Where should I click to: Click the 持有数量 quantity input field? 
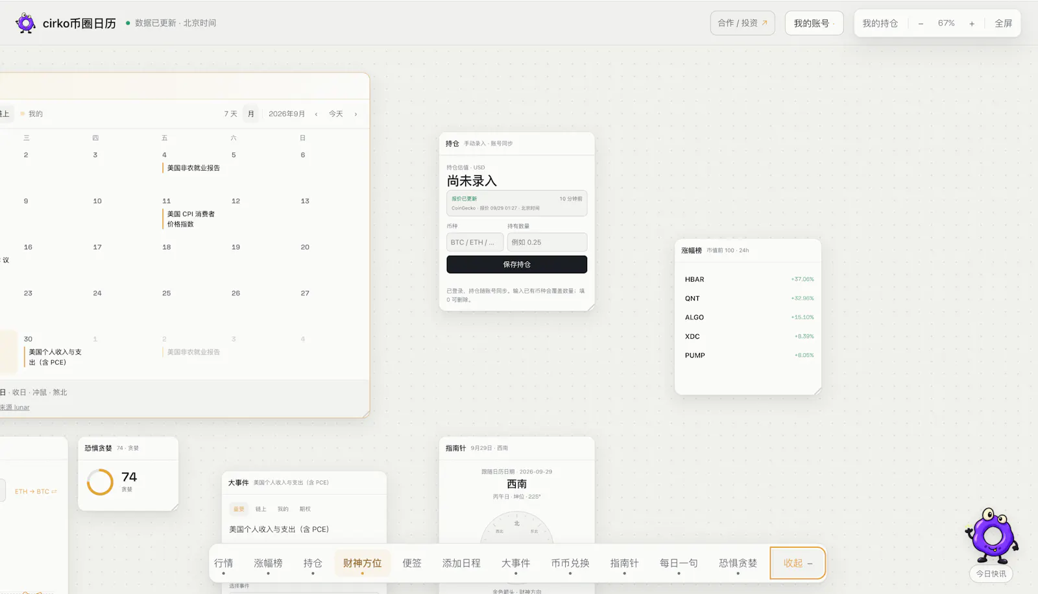547,242
